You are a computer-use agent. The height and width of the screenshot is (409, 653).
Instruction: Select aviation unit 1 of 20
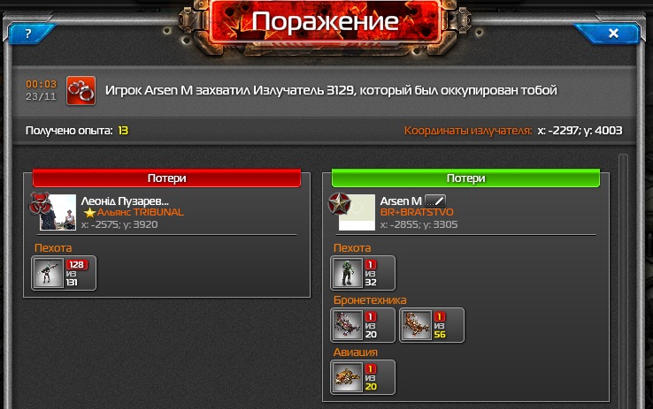363,377
